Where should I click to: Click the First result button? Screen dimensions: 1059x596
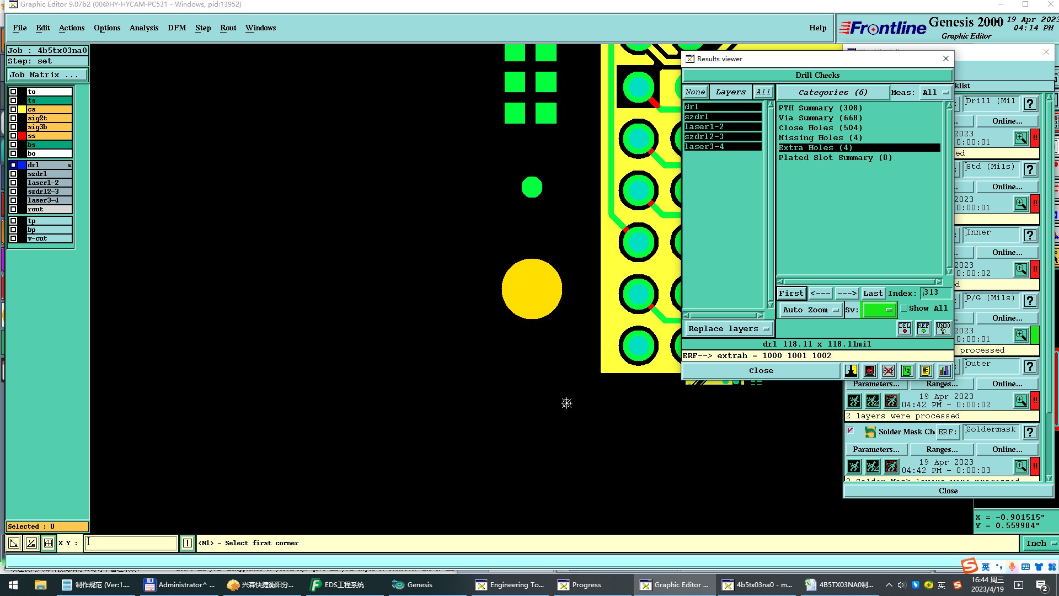point(791,294)
